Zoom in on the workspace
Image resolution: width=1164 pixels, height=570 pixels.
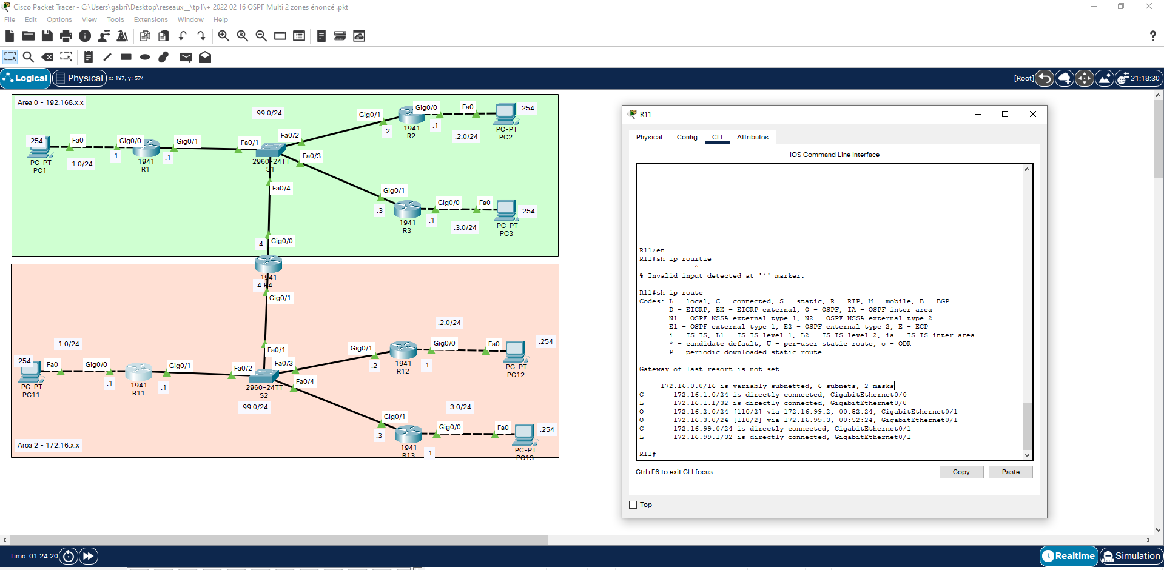click(x=224, y=36)
